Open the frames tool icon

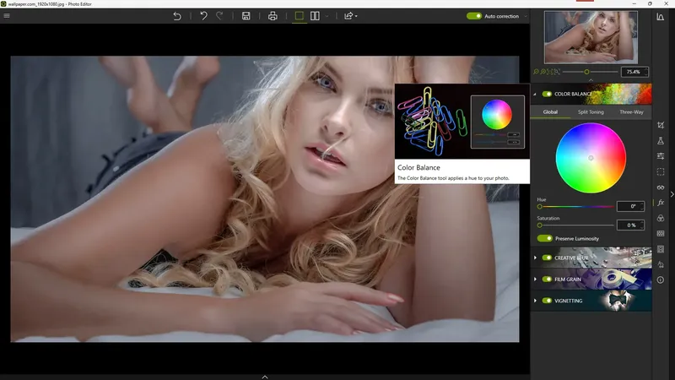(x=661, y=249)
